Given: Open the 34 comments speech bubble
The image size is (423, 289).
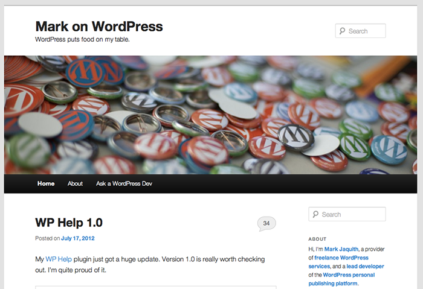Looking at the screenshot, I should (x=266, y=223).
